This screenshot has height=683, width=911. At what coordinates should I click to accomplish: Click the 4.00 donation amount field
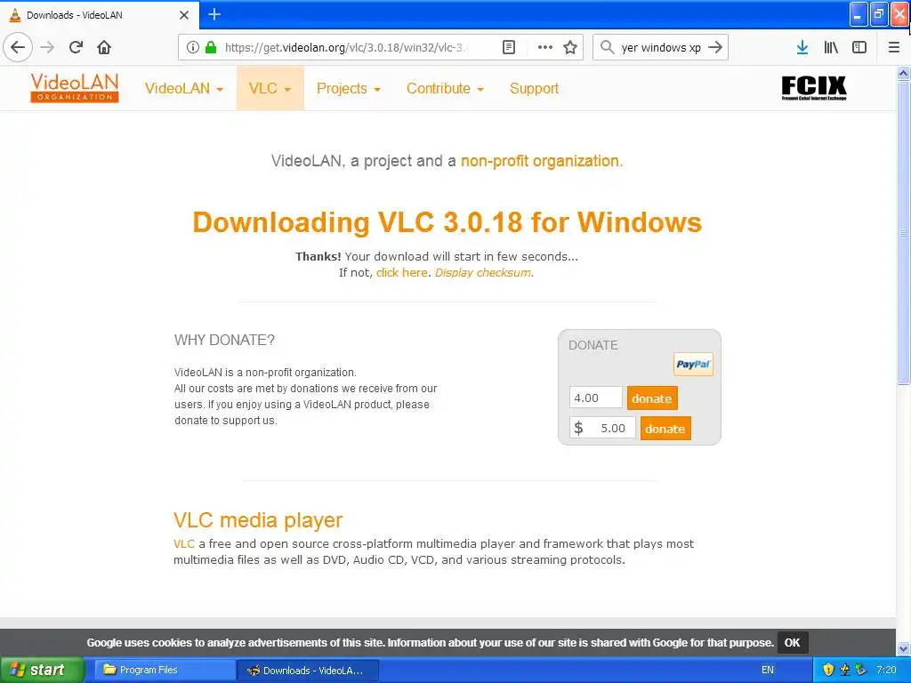click(595, 398)
